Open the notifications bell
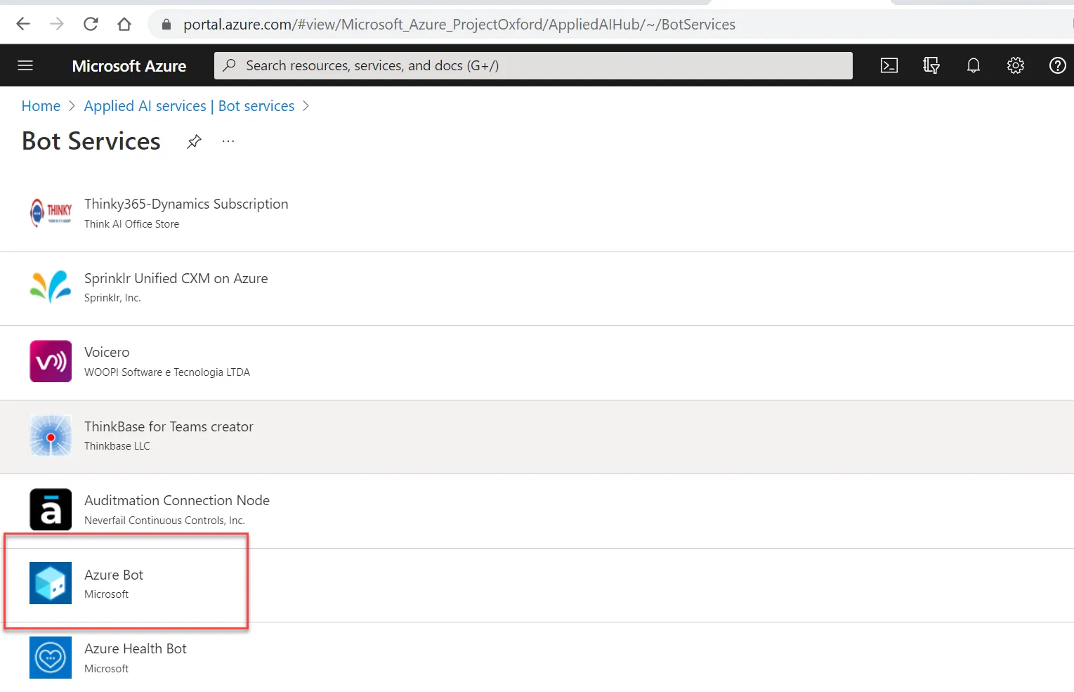 coord(974,65)
